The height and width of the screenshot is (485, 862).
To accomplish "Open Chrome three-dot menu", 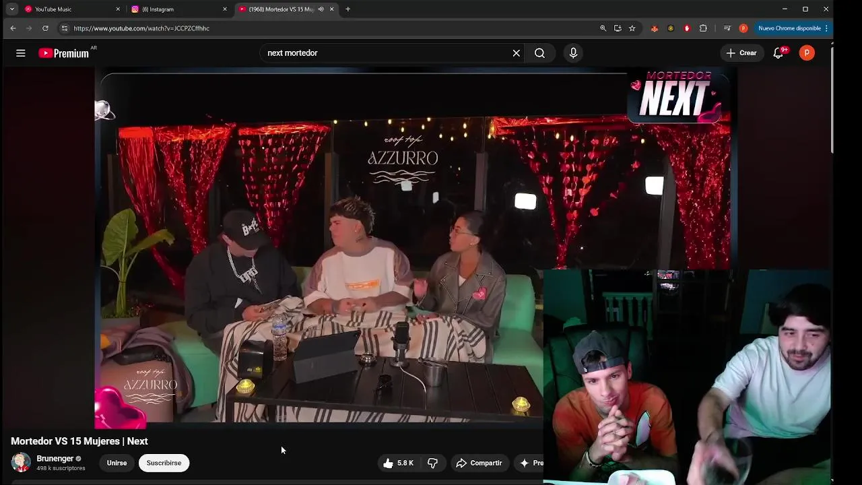I will click(x=826, y=28).
